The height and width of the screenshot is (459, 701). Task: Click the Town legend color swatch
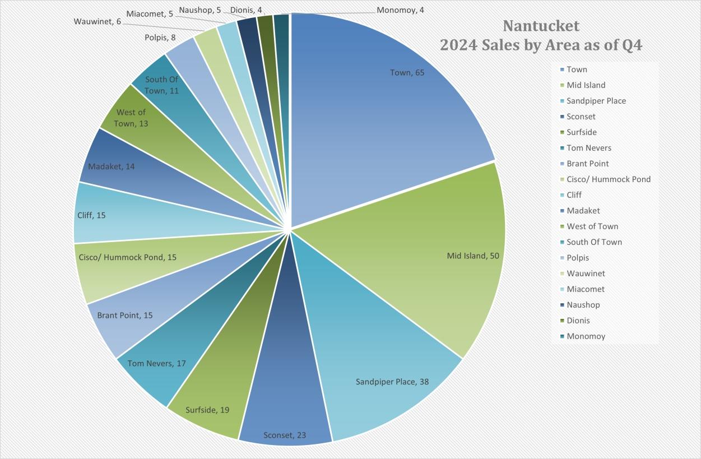tap(561, 69)
